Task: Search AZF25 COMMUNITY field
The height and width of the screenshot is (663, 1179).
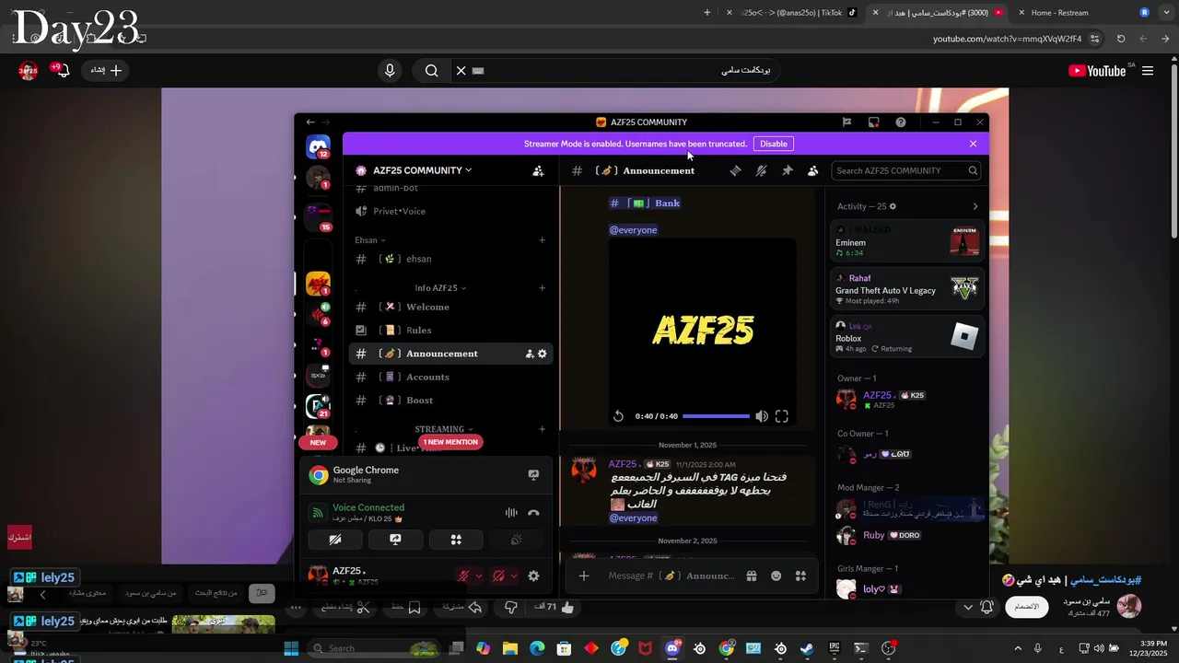Action: tap(905, 170)
